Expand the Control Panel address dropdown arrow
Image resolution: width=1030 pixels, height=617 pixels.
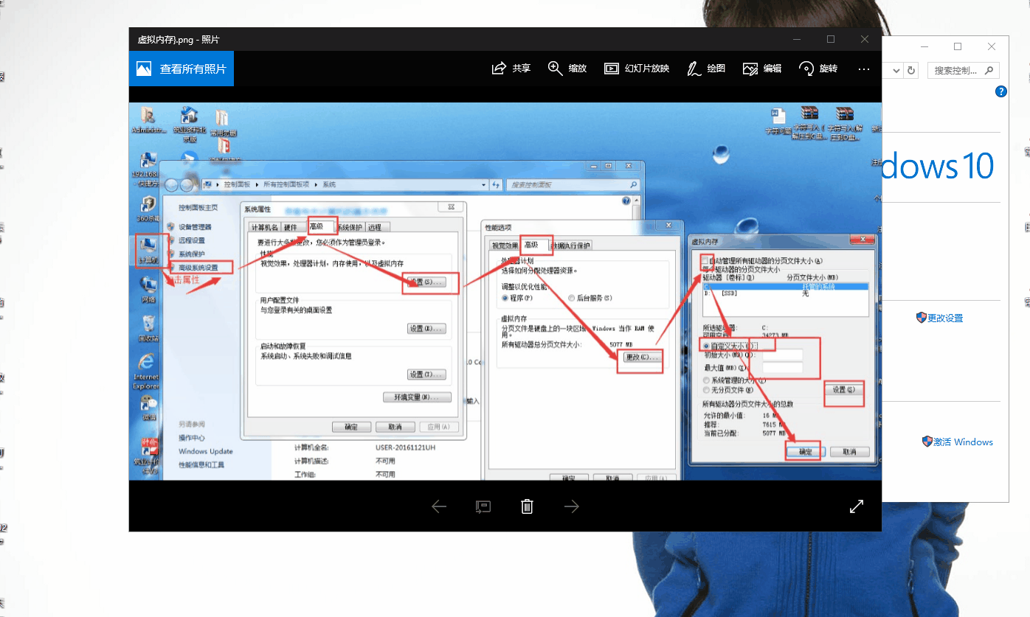point(896,71)
